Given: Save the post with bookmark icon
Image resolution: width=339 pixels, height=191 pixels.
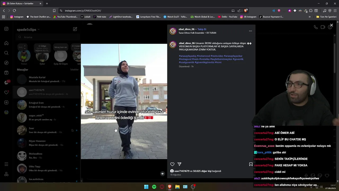Looking at the screenshot, I should [251, 164].
